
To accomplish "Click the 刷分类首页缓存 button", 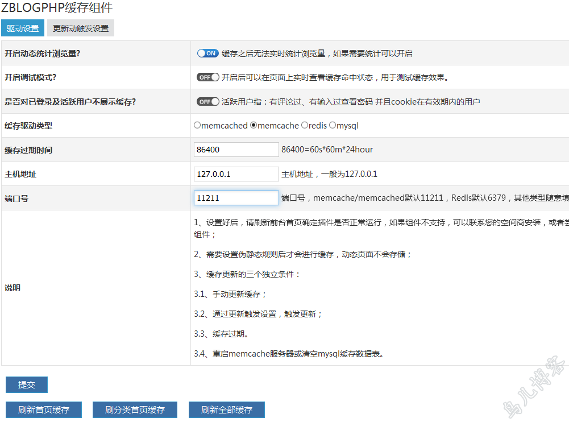I will [x=135, y=409].
